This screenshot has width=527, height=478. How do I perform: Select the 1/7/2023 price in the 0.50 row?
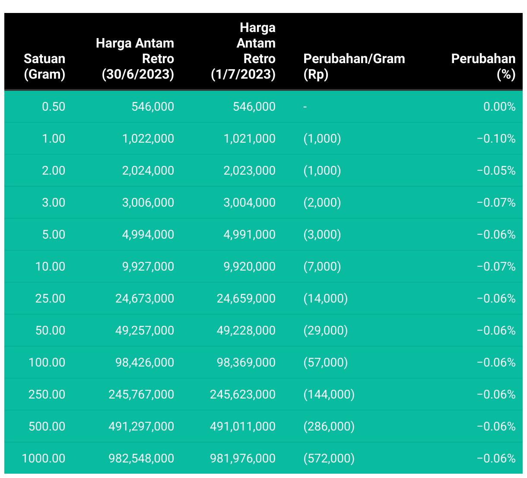(254, 107)
